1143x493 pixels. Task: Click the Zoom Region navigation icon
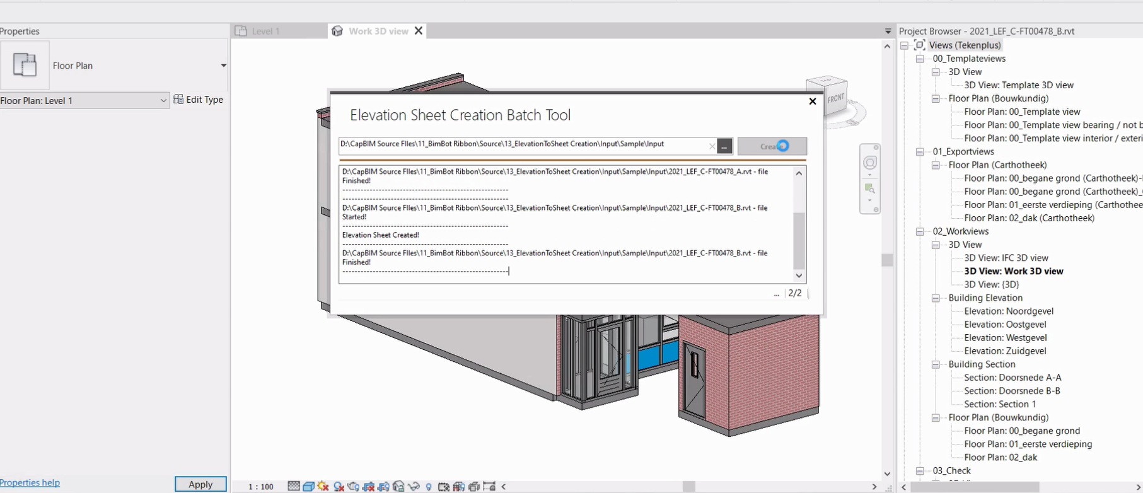pos(869,188)
